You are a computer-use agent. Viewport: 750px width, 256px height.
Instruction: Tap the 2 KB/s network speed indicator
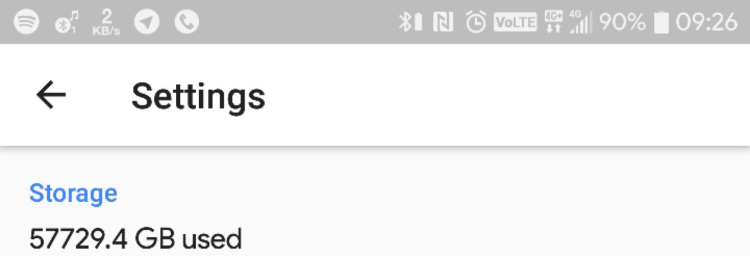coord(106,23)
